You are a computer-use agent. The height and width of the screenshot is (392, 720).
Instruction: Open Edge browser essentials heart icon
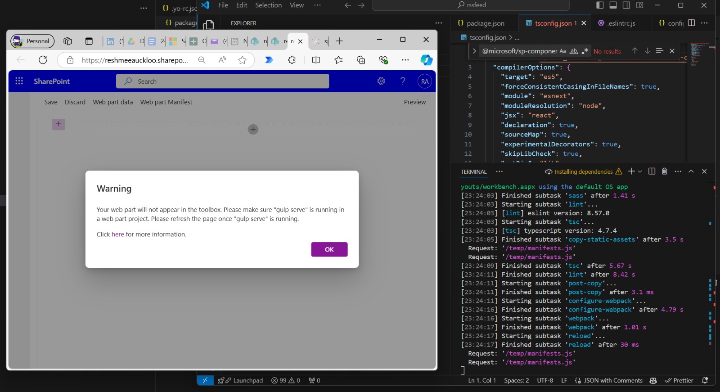coord(383,60)
